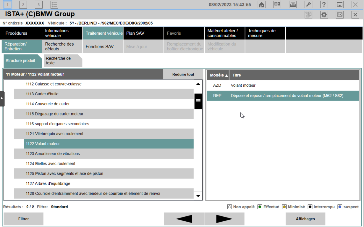Viewport: 364px width, 227px height.
Task: Go to the home screen icon
Action: pyautogui.click(x=261, y=4)
